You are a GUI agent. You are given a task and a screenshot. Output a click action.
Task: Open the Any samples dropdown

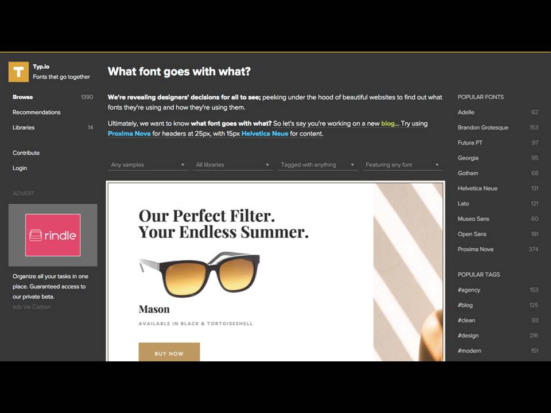(x=148, y=165)
